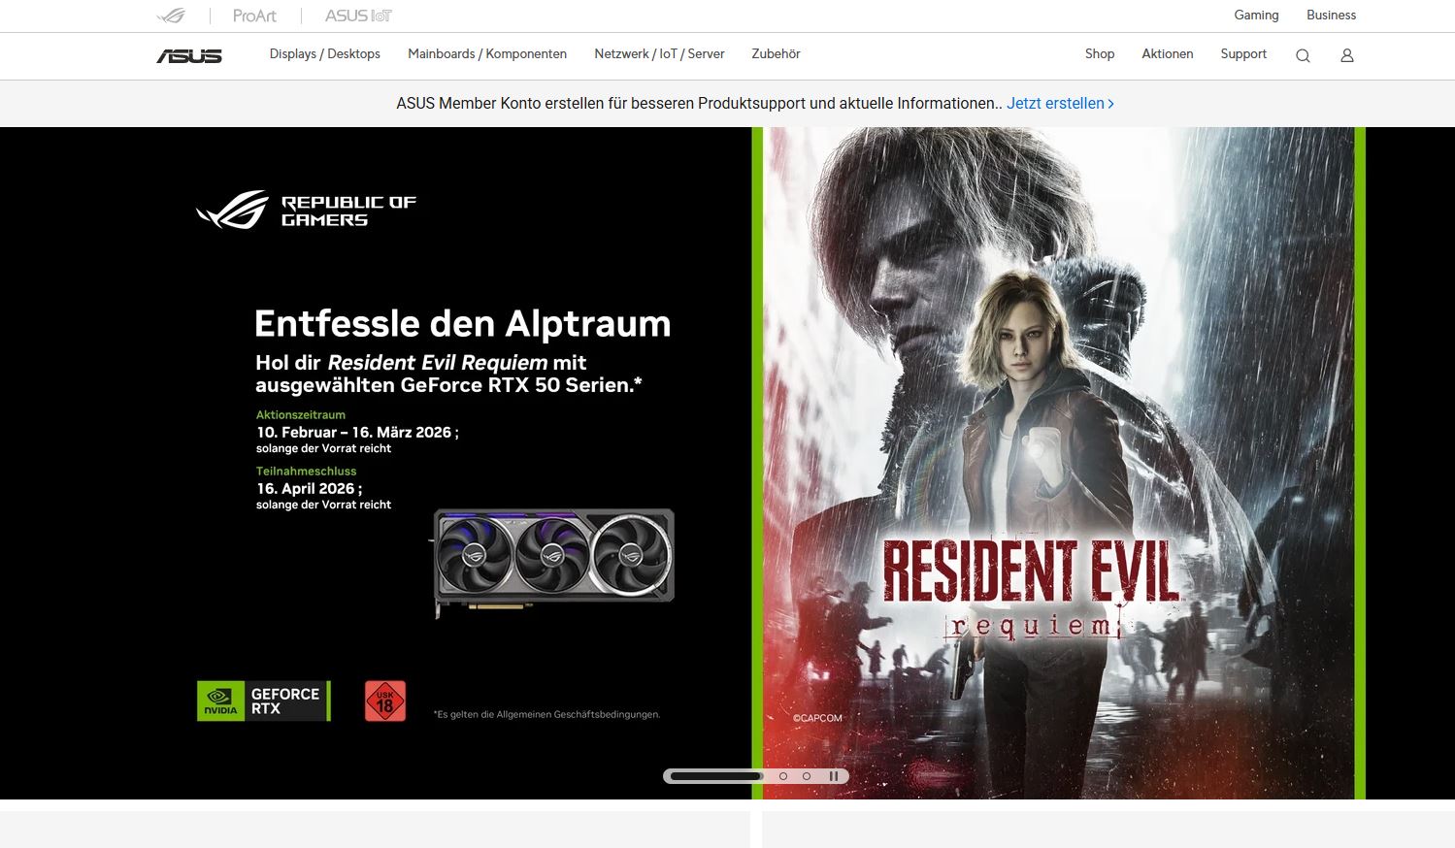Image resolution: width=1455 pixels, height=848 pixels.
Task: Open the search icon
Action: point(1302,55)
